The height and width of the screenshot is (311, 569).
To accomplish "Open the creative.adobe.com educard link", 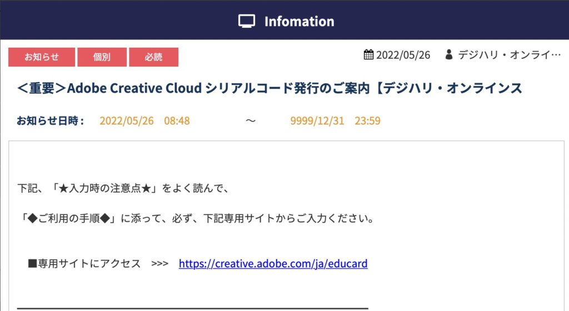I will pyautogui.click(x=273, y=264).
